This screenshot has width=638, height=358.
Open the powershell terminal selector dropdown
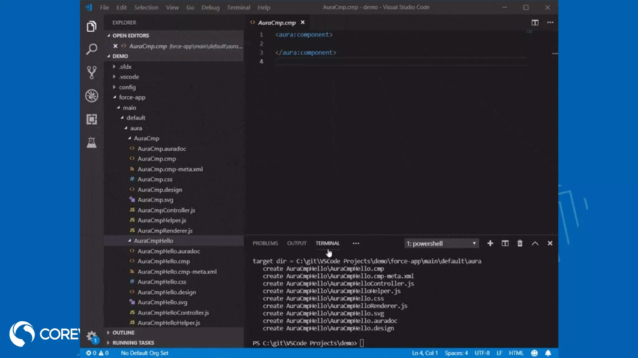coord(441,244)
